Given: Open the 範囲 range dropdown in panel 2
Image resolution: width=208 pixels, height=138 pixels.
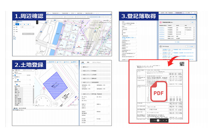Looking at the screenshot, I should coord(19,70).
